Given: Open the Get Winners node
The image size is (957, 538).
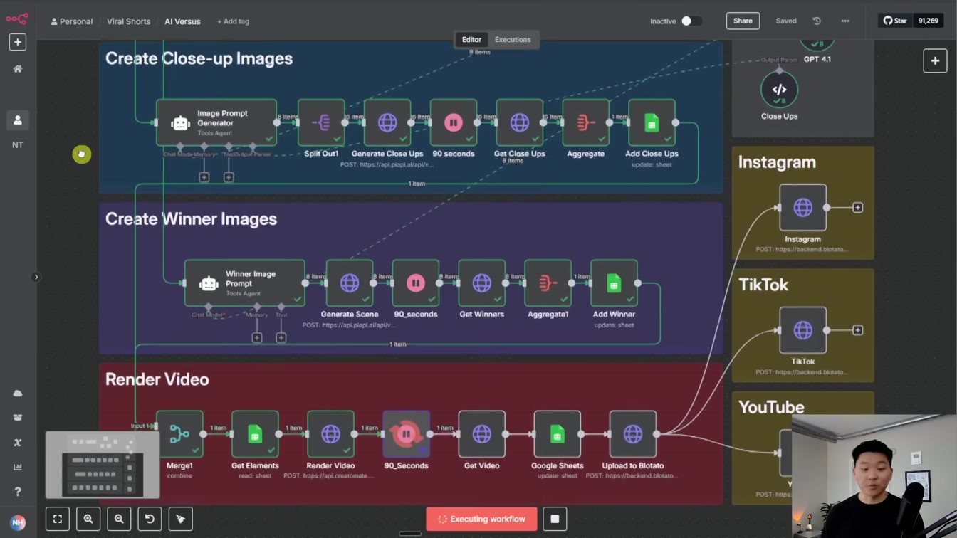Looking at the screenshot, I should coord(482,283).
